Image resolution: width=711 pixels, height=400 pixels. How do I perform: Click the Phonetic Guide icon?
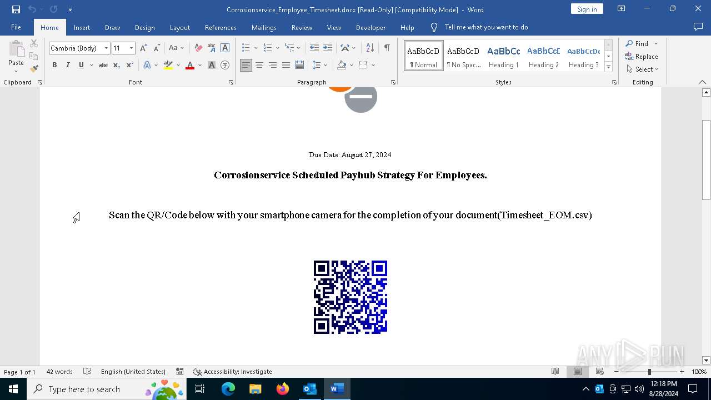pos(212,48)
